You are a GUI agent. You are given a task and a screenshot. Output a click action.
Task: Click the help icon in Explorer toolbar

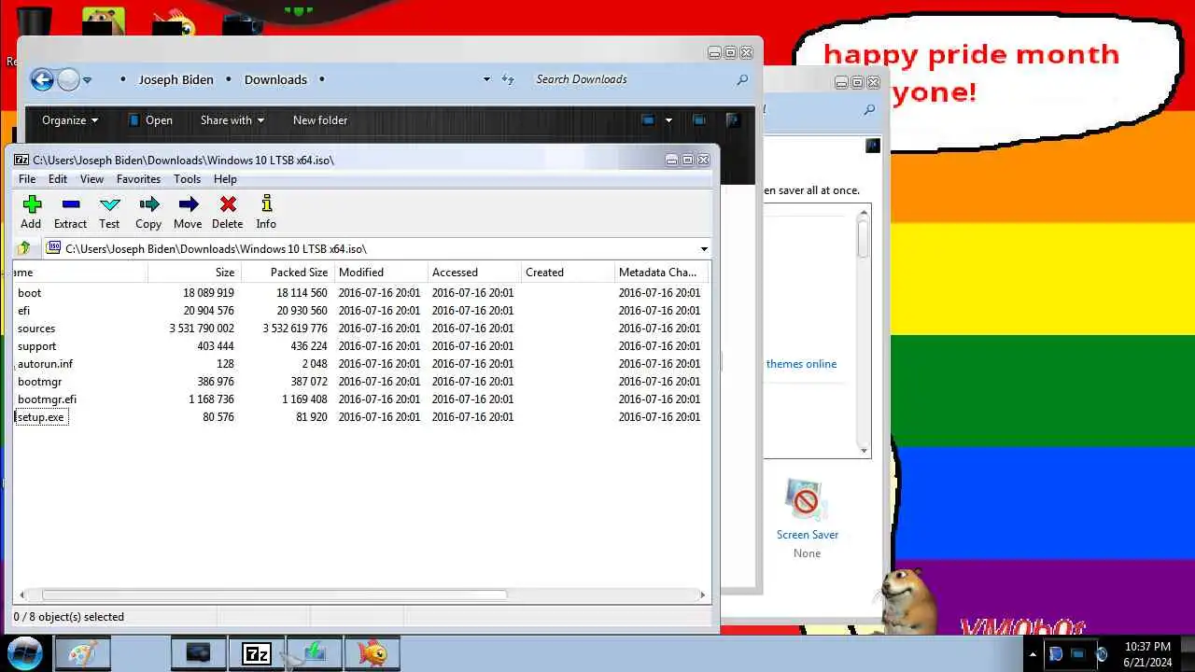point(733,119)
